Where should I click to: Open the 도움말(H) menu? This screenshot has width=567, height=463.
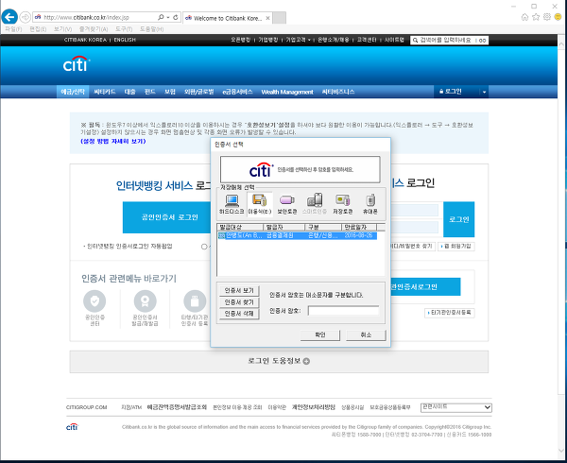[152, 29]
